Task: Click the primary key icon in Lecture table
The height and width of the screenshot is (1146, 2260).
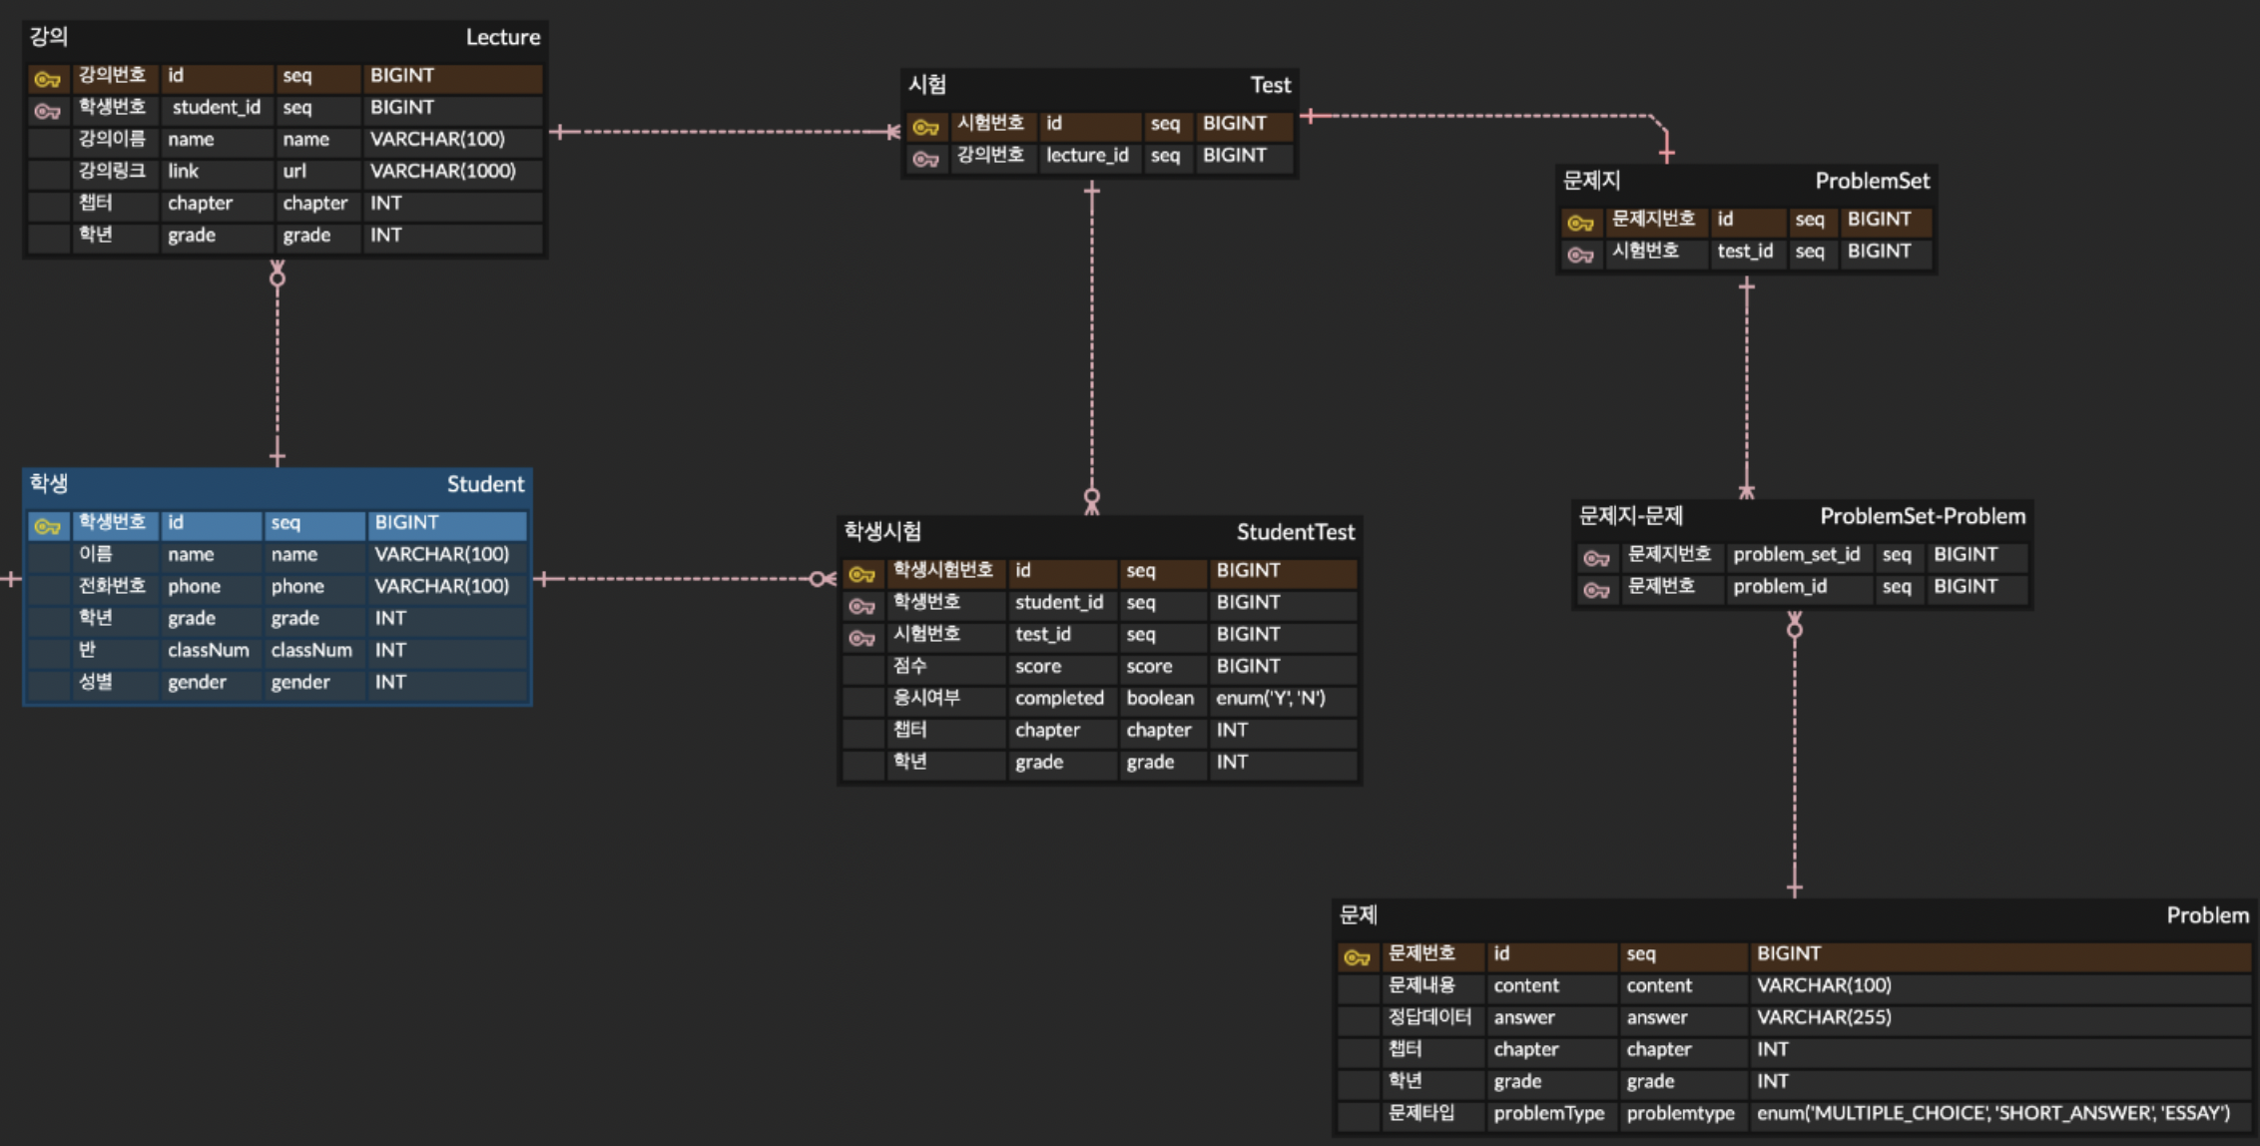Action: click(47, 79)
